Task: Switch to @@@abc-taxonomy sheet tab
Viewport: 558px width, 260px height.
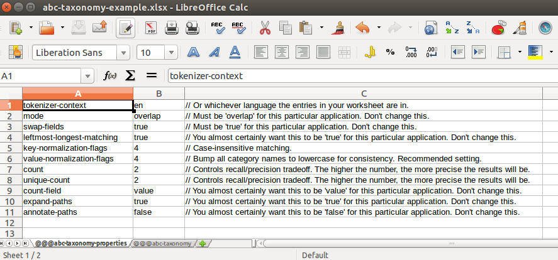Action: (x=162, y=244)
